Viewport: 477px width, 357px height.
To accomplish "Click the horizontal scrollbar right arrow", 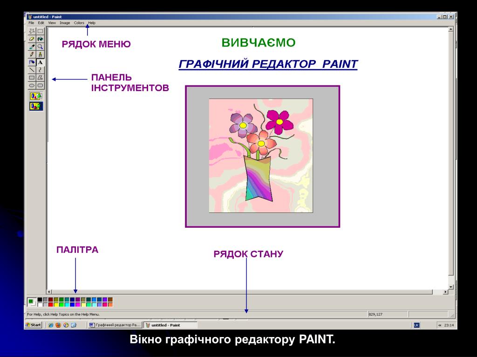I will (445, 292).
